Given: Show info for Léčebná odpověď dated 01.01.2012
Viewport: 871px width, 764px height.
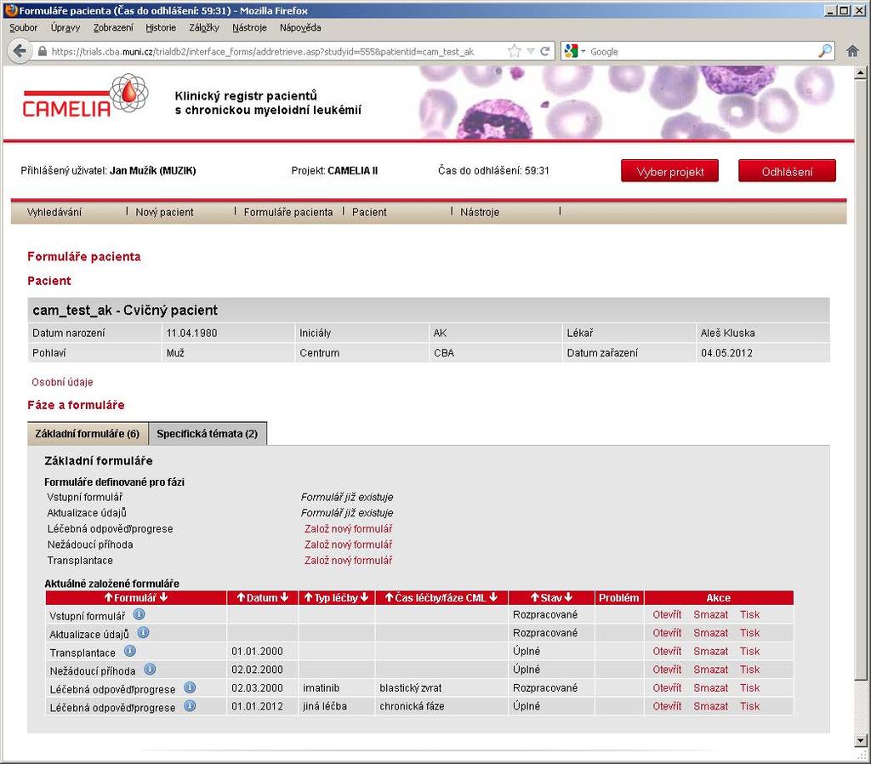Looking at the screenshot, I should coord(190,706).
